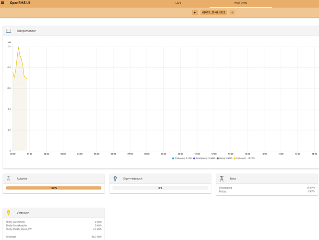Click the Energiemonitor card title

pyautogui.click(x=26, y=31)
